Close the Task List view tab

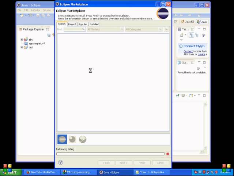[x=192, y=29]
